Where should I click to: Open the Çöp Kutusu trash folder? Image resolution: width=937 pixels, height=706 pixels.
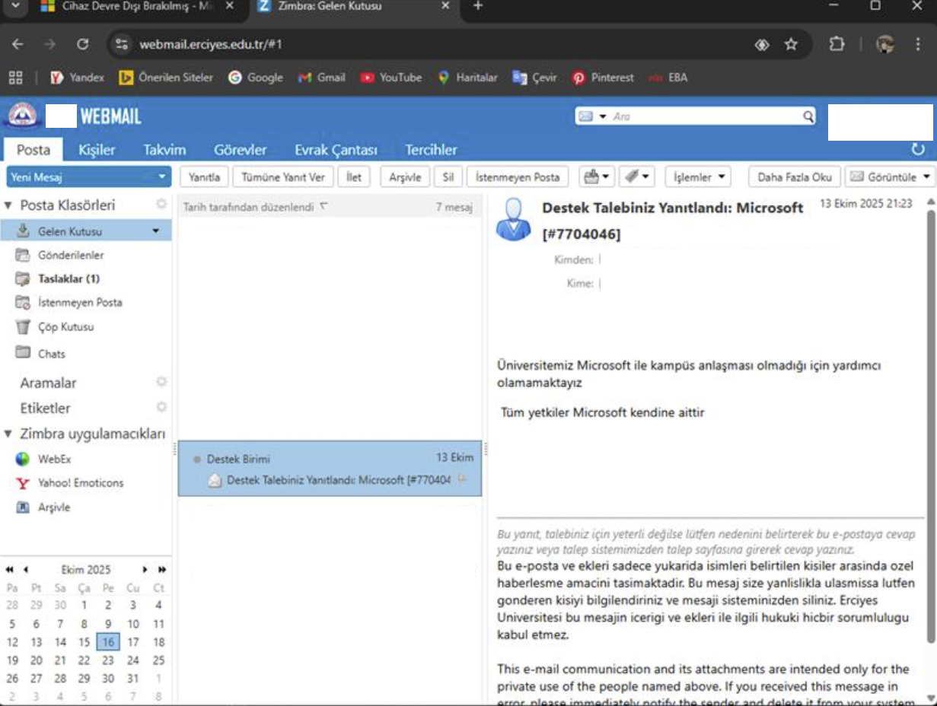65,326
